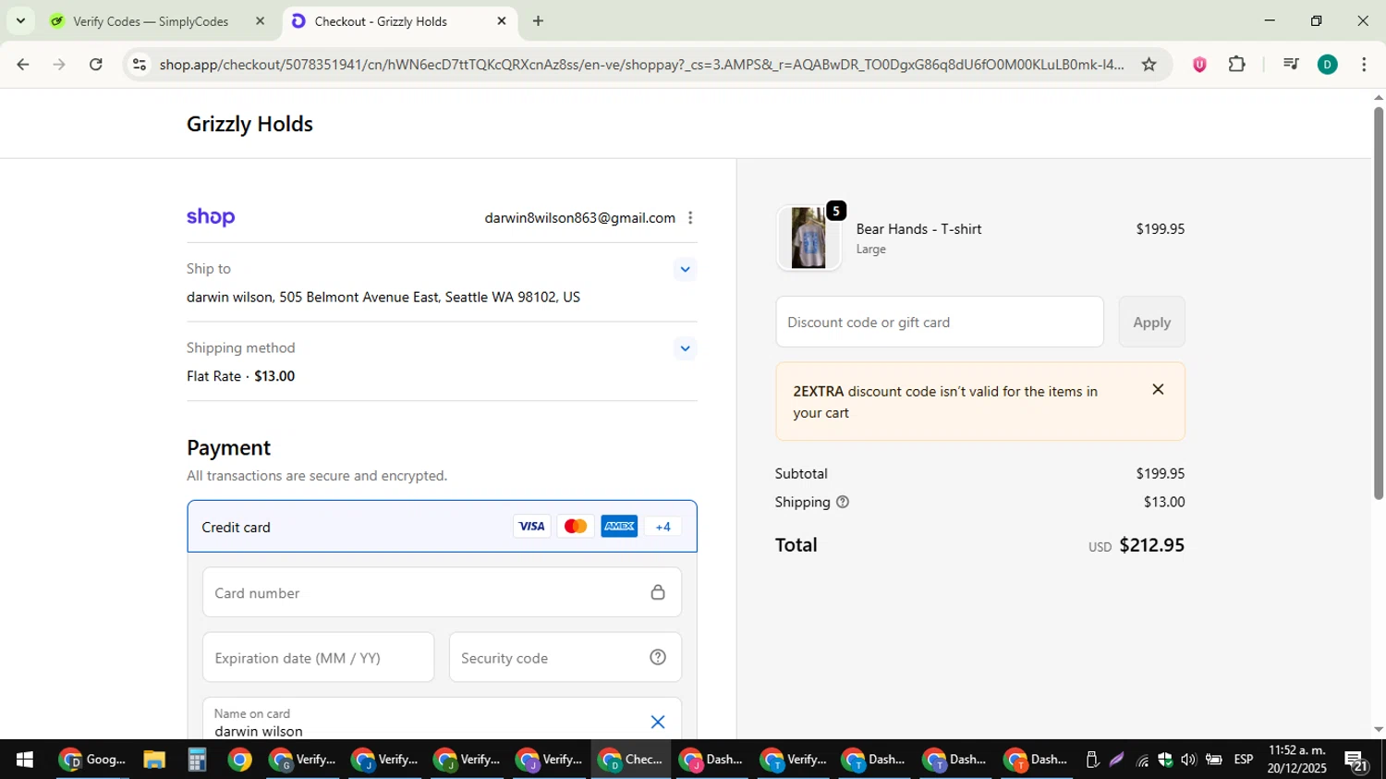Open the purple shield extension
This screenshot has height=779, width=1386.
pos(1199,65)
